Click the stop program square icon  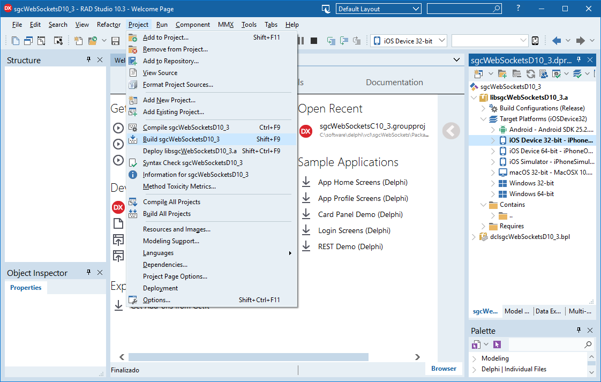(x=314, y=41)
